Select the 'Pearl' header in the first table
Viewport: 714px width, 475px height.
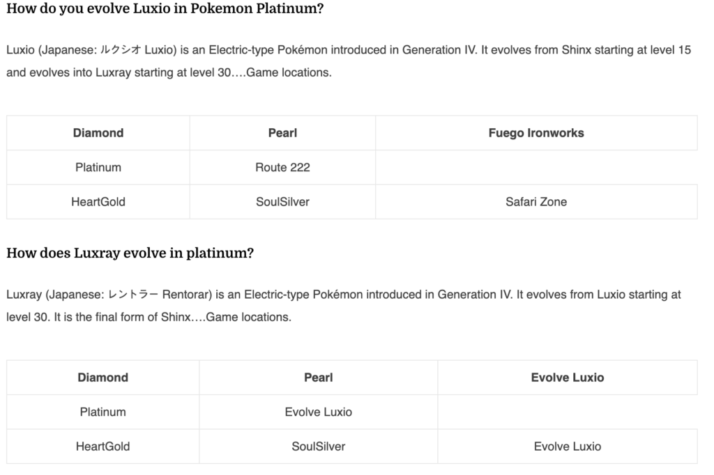click(x=282, y=133)
